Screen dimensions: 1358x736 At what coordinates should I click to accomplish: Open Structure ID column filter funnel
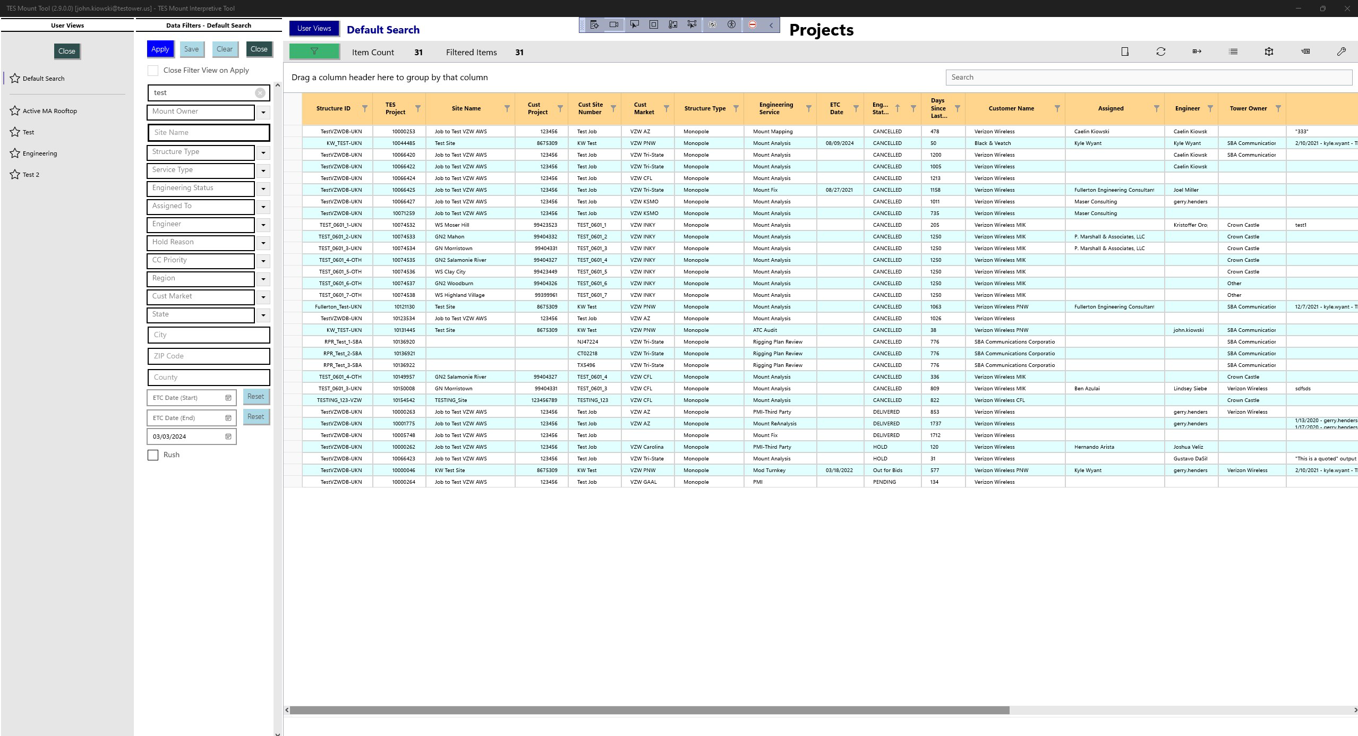[365, 108]
